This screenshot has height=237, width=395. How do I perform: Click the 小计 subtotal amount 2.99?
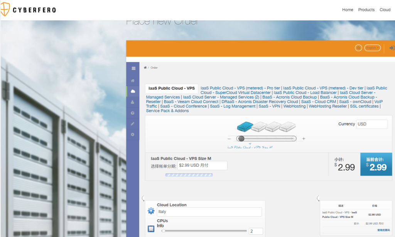[x=344, y=167]
